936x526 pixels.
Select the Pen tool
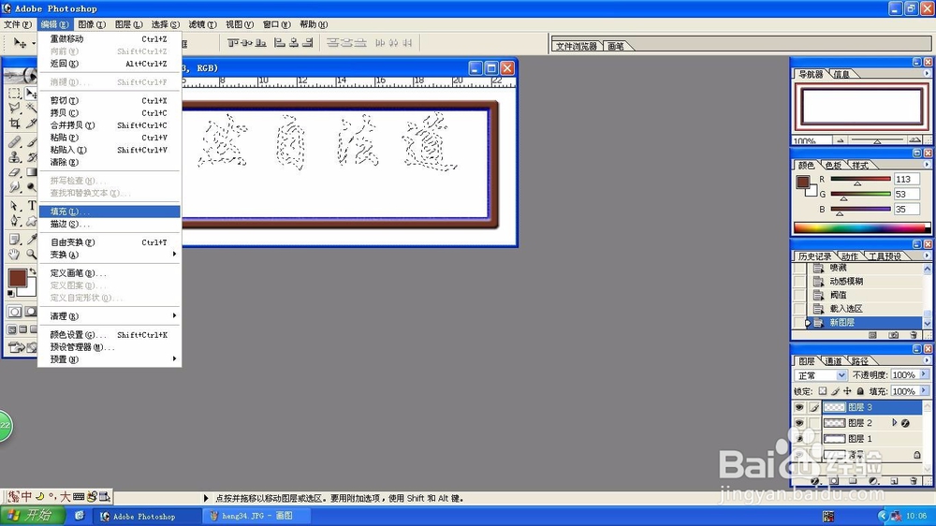14,221
